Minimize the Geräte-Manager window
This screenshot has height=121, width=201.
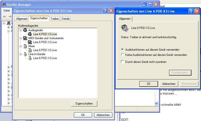144,4
